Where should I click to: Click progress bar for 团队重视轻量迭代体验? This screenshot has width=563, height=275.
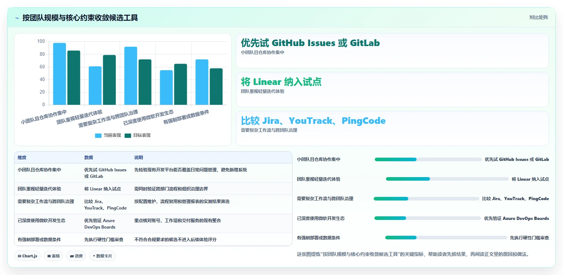click(x=447, y=179)
